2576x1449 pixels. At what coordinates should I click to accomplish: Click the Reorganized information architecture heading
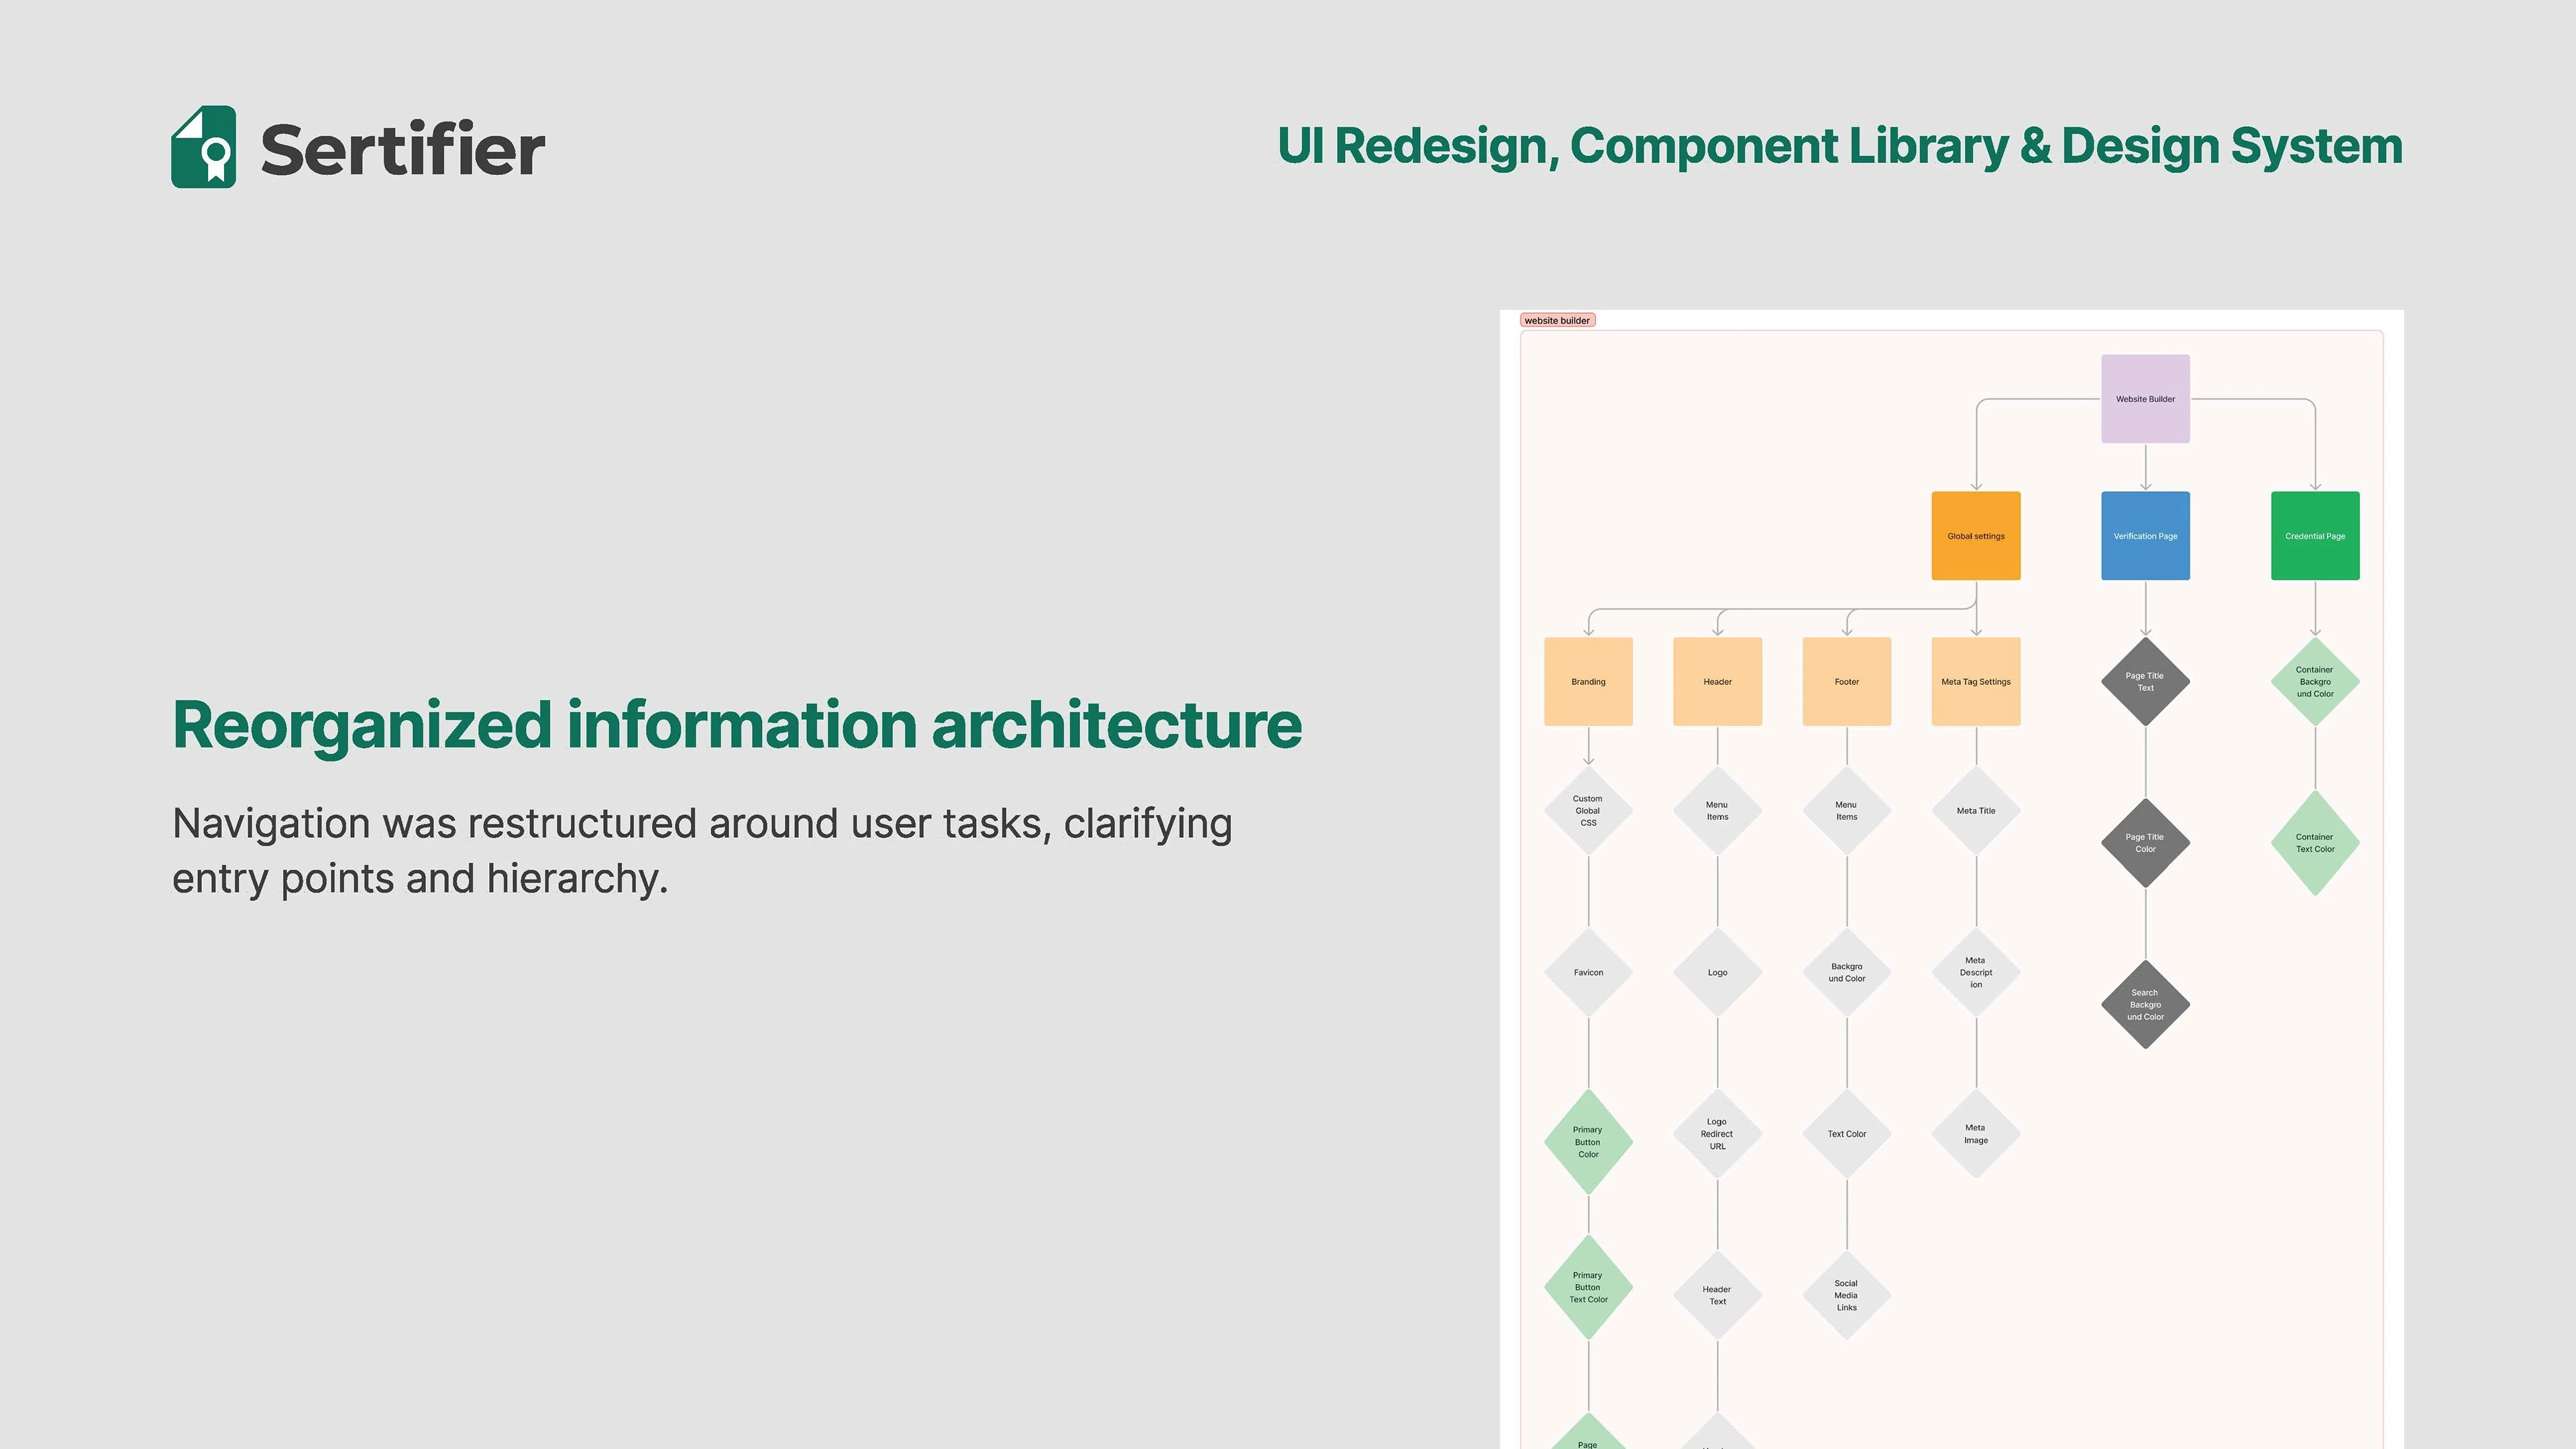pyautogui.click(x=737, y=725)
